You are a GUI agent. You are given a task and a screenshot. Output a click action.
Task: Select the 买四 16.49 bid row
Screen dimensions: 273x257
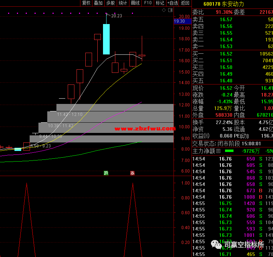coord(232,74)
